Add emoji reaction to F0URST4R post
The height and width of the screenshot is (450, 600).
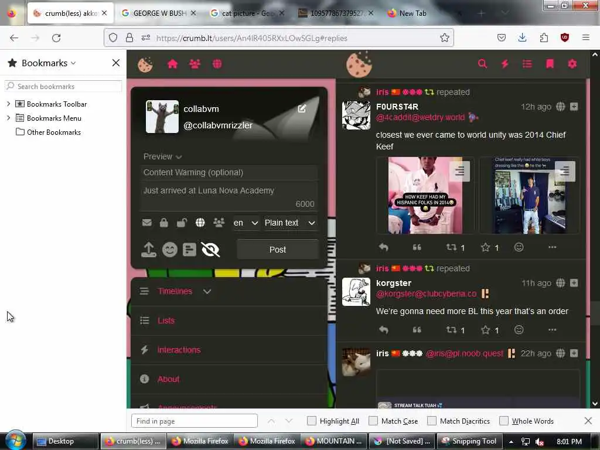(519, 247)
